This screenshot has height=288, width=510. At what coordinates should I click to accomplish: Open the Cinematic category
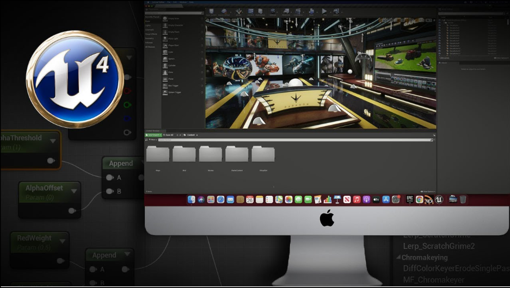150,29
